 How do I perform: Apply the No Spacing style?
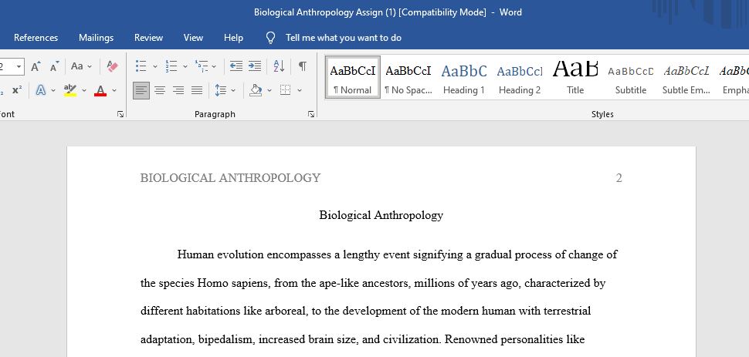coord(408,78)
